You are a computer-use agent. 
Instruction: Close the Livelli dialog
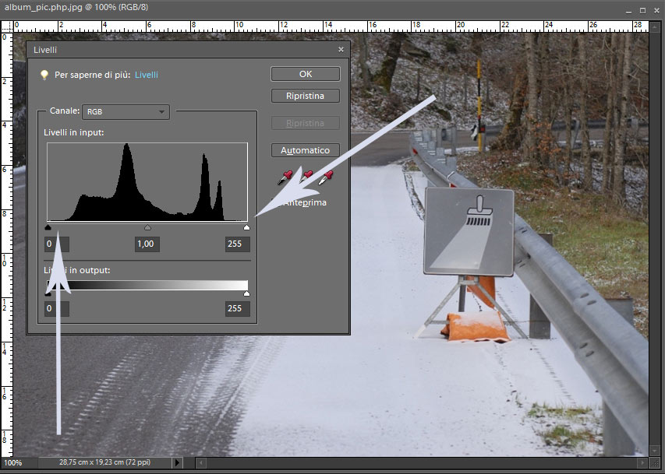(341, 49)
